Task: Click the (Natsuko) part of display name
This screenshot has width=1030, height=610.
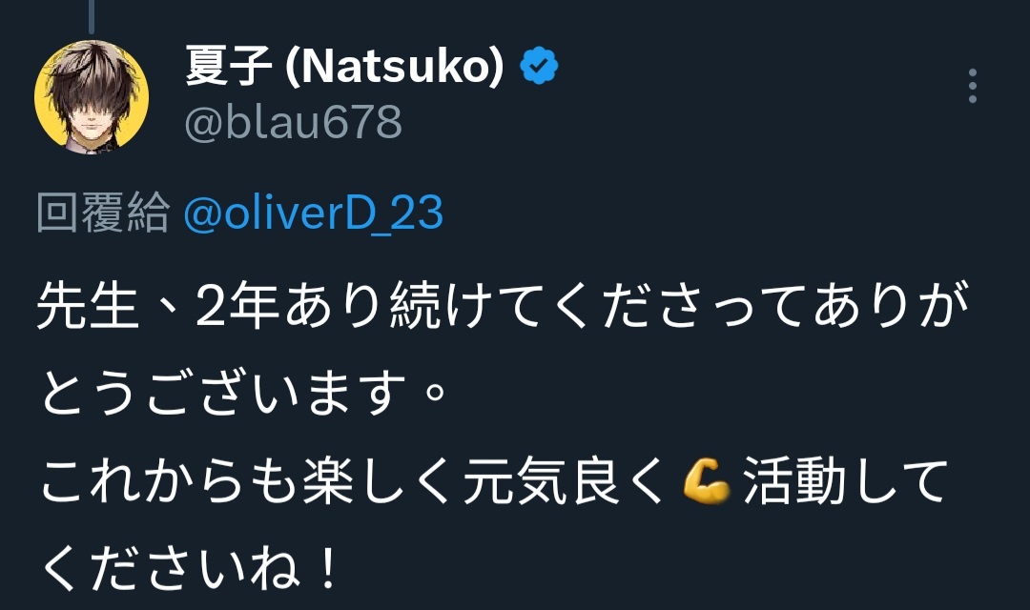Action: coord(395,67)
